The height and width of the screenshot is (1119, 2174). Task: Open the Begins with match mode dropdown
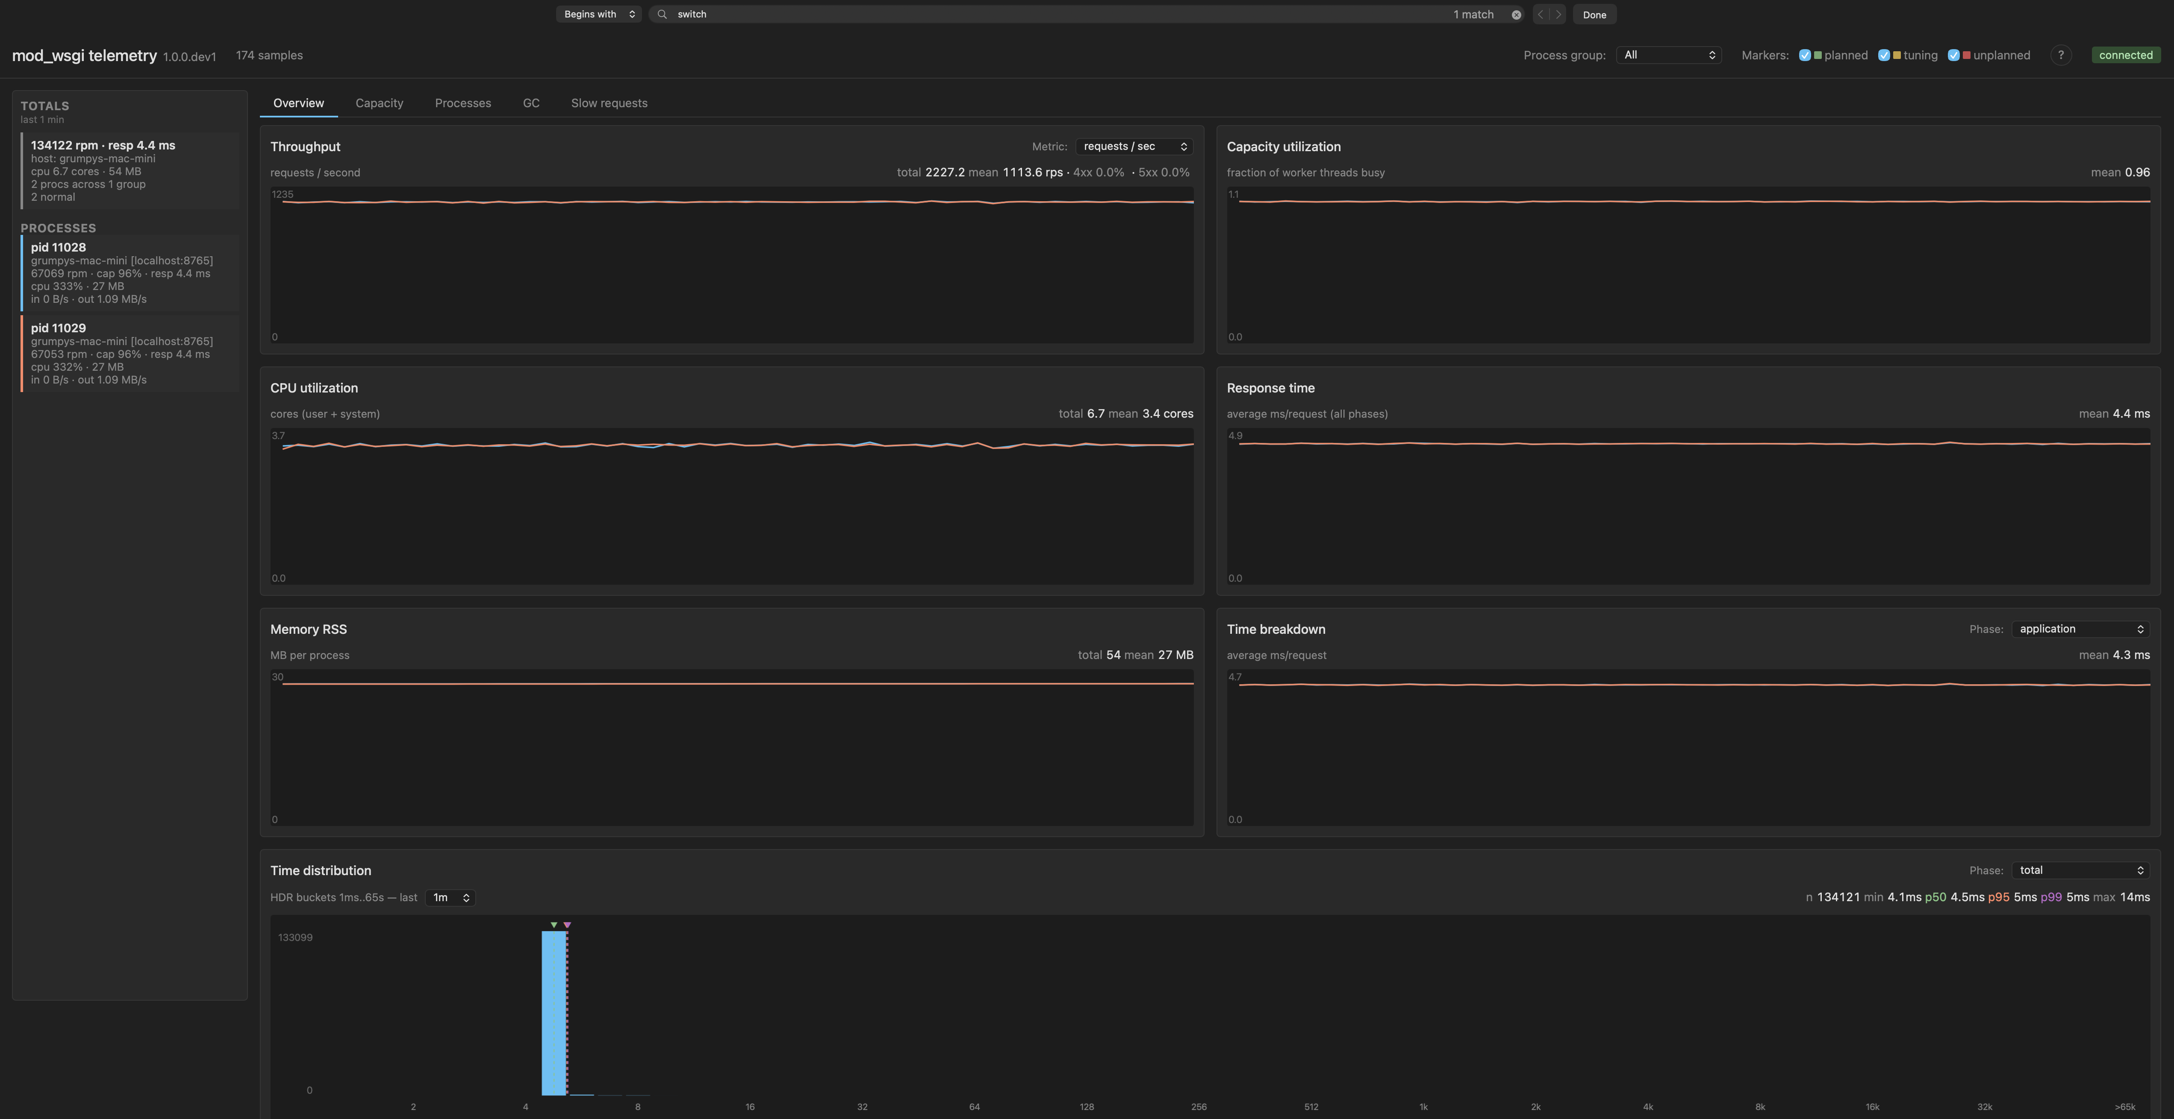(x=598, y=15)
